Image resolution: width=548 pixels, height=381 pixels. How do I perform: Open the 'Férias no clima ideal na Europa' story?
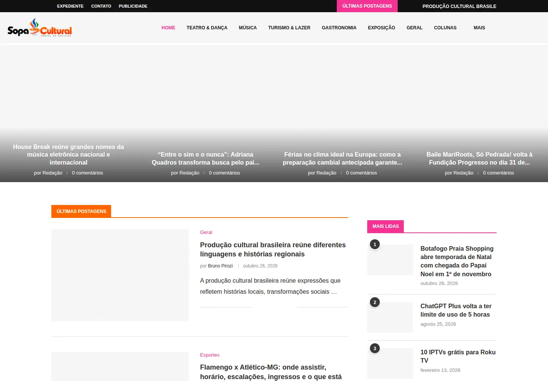[x=342, y=158]
